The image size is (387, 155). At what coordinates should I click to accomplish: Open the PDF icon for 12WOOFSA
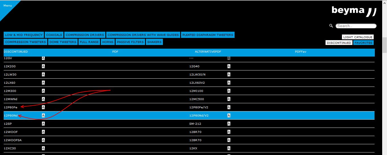tap(43, 140)
